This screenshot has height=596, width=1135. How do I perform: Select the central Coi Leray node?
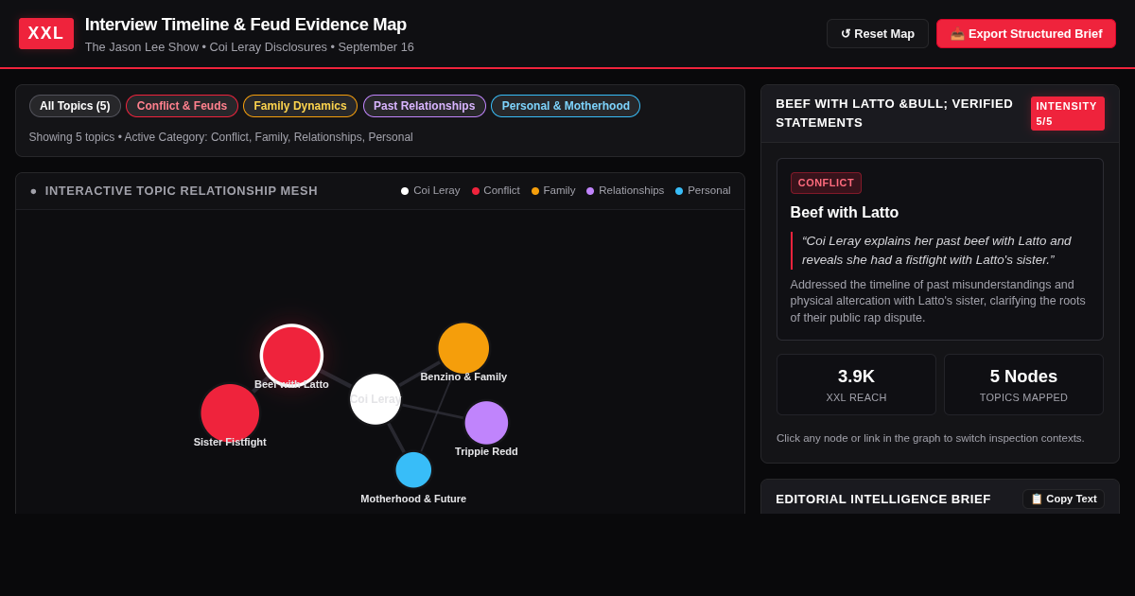click(375, 399)
